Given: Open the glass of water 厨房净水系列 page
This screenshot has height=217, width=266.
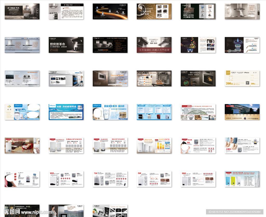Looking at the screenshot, I should point(110,112).
